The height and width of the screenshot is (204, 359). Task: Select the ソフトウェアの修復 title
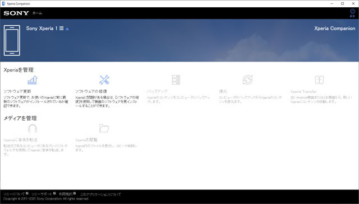pyautogui.click(x=91, y=91)
